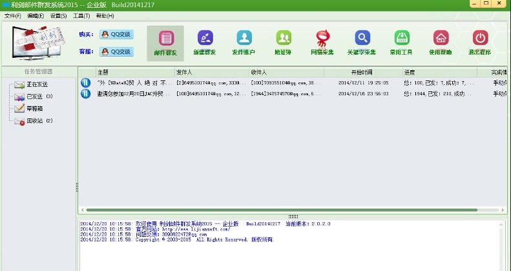
Task: Click the task list horizontal scrollbar thumb
Action: pyautogui.click(x=282, y=210)
